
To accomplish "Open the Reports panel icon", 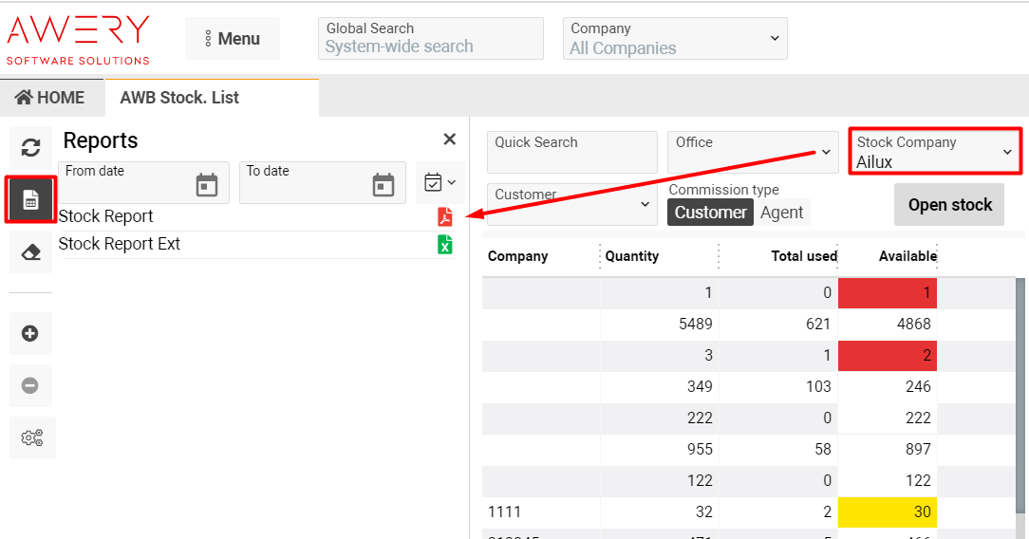I will [30, 199].
